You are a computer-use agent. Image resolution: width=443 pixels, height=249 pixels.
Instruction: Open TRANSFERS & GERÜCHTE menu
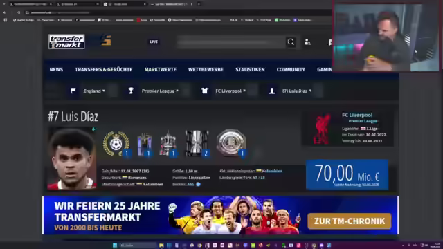104,69
